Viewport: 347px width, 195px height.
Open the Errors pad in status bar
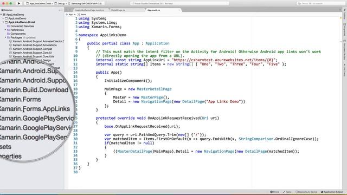point(274,192)
